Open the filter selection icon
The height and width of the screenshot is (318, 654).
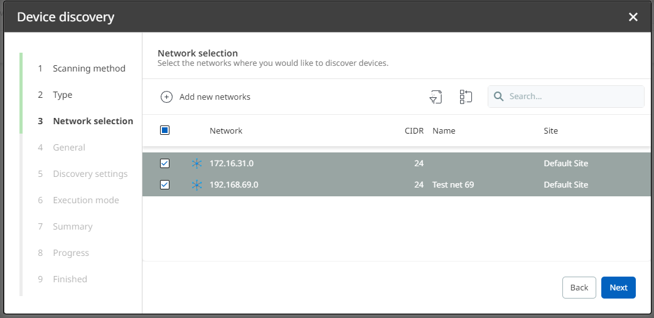point(436,97)
